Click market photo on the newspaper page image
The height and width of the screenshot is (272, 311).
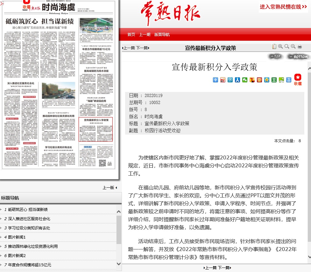(x=96, y=25)
